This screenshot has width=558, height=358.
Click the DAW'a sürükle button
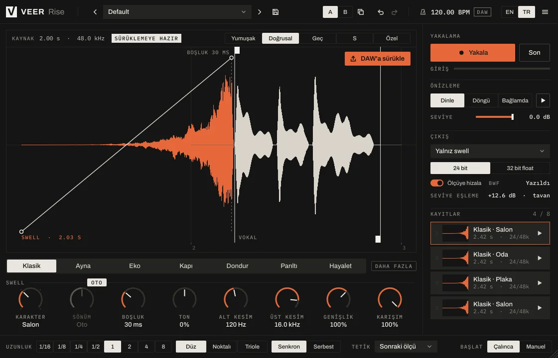[378, 59]
